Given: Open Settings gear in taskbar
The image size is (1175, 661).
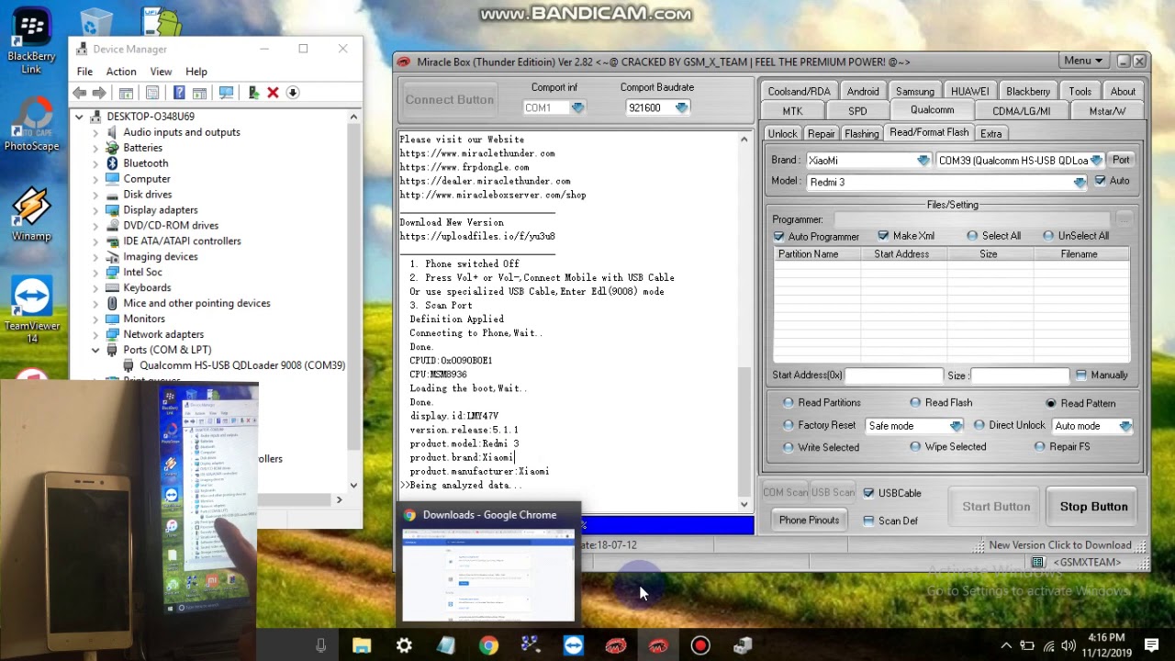Looking at the screenshot, I should coord(404,646).
